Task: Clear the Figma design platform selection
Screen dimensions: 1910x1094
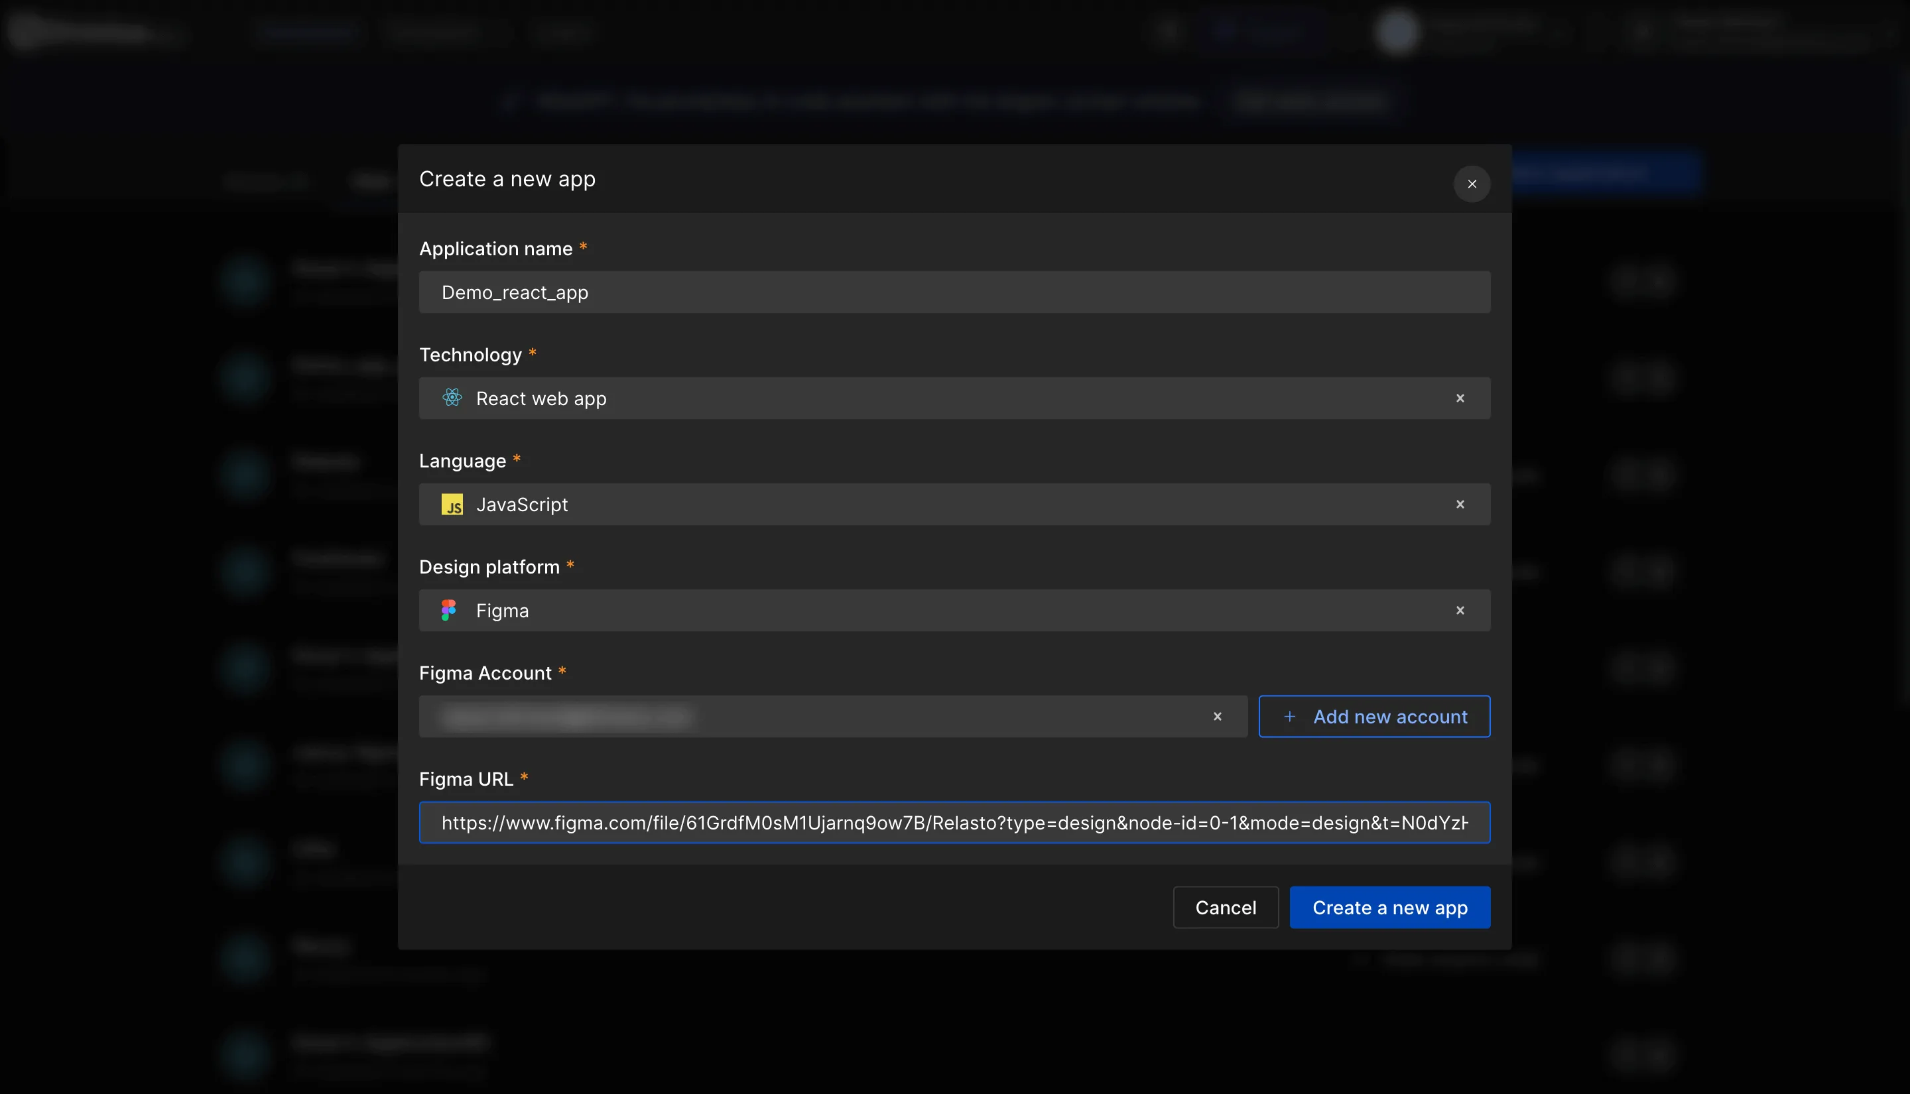Action: (x=1460, y=610)
